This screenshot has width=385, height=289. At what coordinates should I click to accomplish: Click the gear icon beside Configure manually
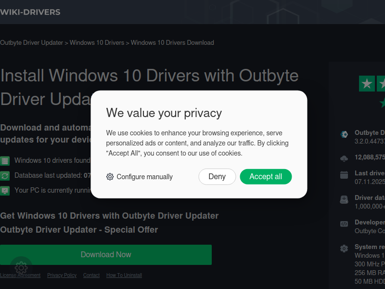coord(110,177)
